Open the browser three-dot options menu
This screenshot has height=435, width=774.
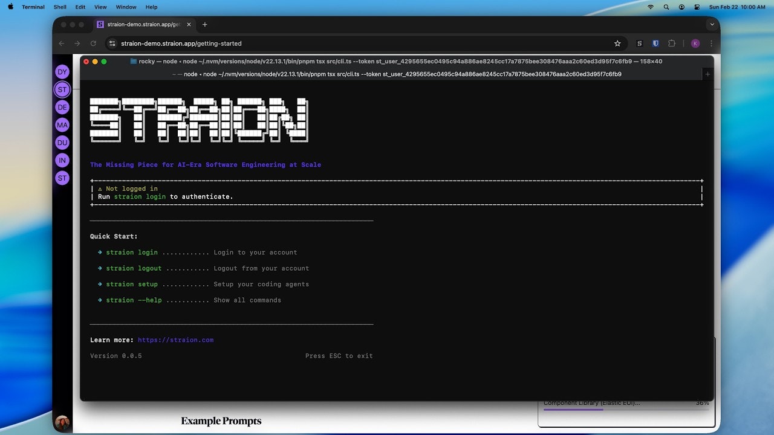[x=711, y=43]
